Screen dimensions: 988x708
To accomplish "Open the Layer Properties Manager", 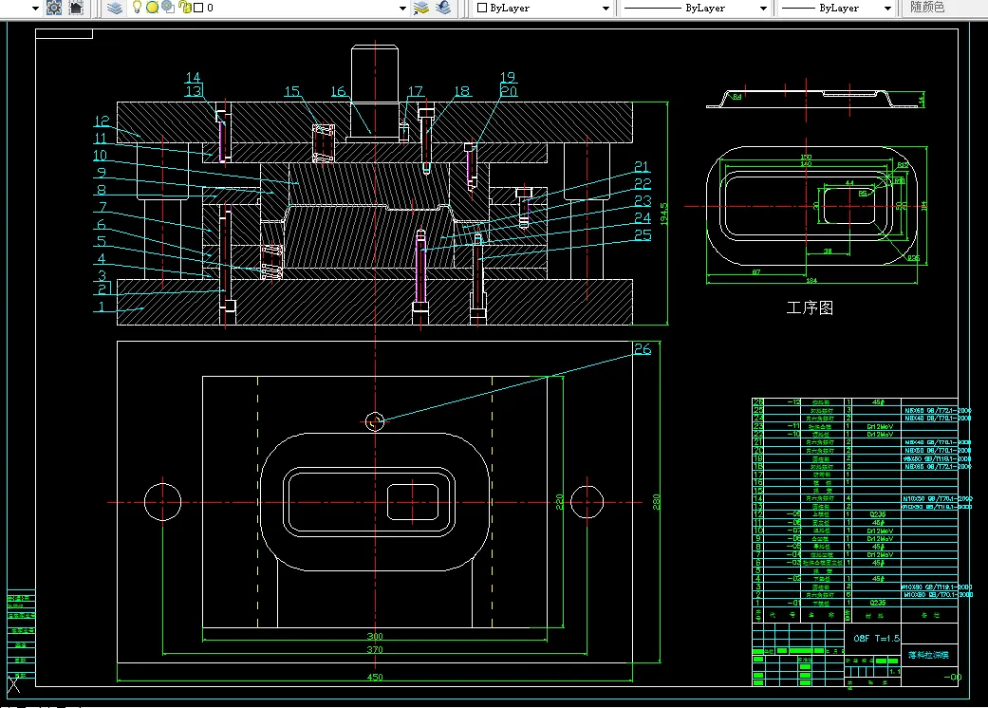I will point(115,8).
